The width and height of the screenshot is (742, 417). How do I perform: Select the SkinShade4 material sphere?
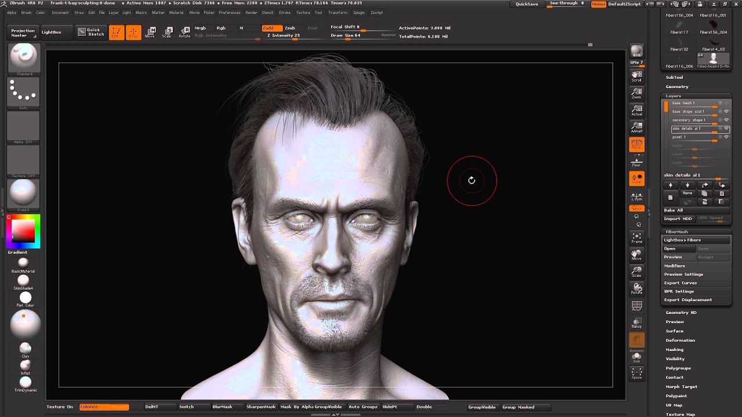(x=24, y=282)
